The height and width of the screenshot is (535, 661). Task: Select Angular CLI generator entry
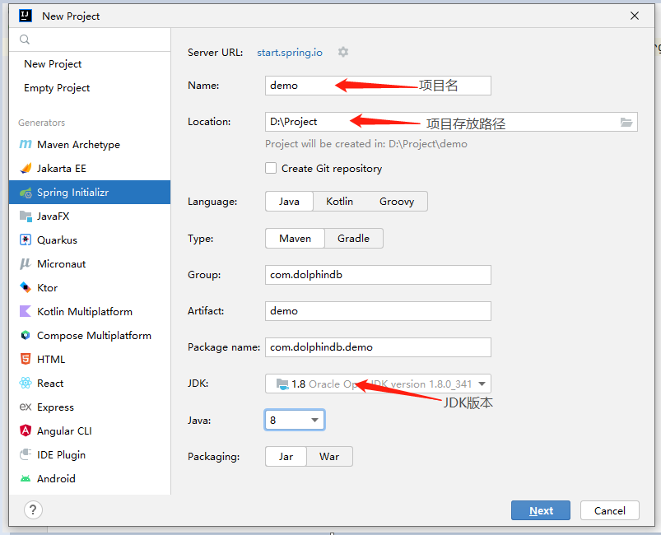(90, 430)
